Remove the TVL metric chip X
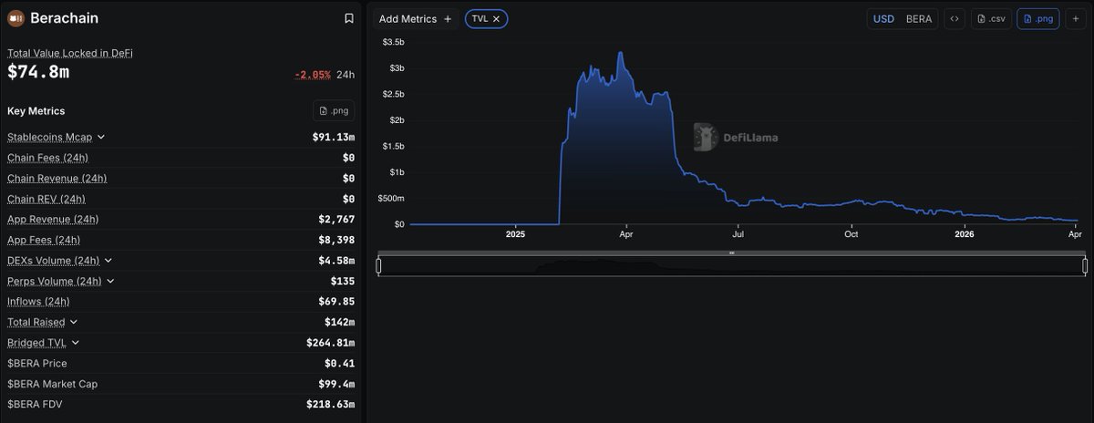This screenshot has width=1094, height=423. click(496, 18)
